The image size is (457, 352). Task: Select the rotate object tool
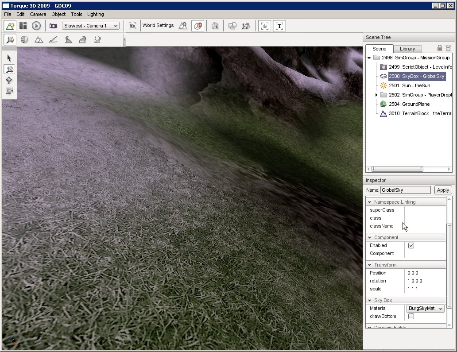[x=8, y=80]
